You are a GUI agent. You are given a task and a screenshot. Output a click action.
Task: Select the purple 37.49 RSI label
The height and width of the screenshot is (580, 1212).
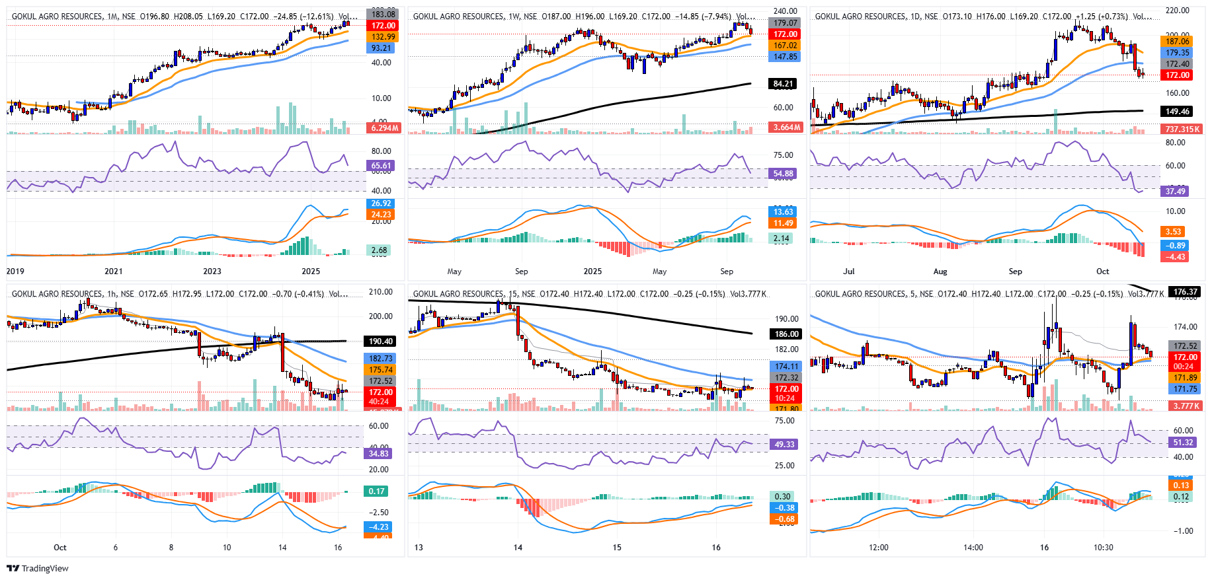coord(1175,191)
